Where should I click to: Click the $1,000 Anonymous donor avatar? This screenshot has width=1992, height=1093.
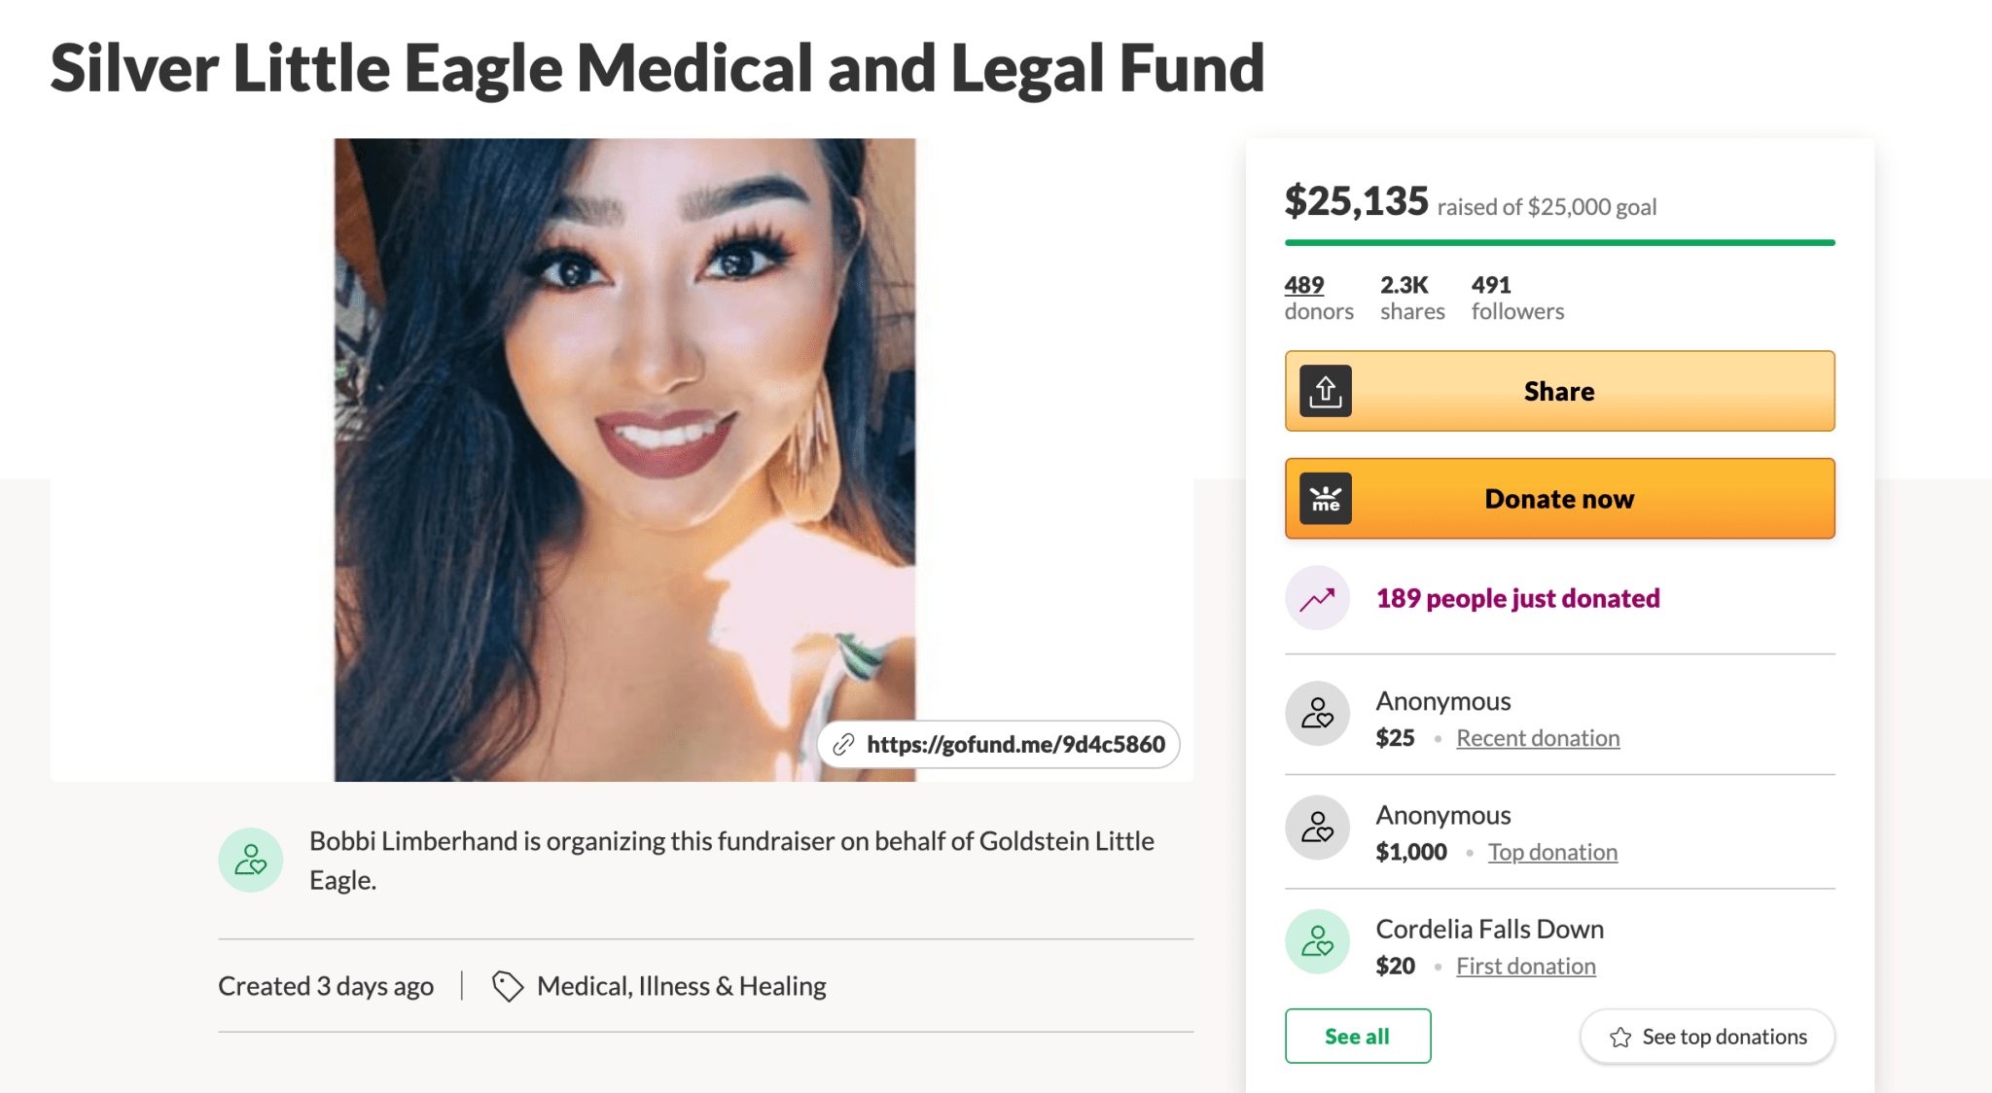pyautogui.click(x=1317, y=828)
